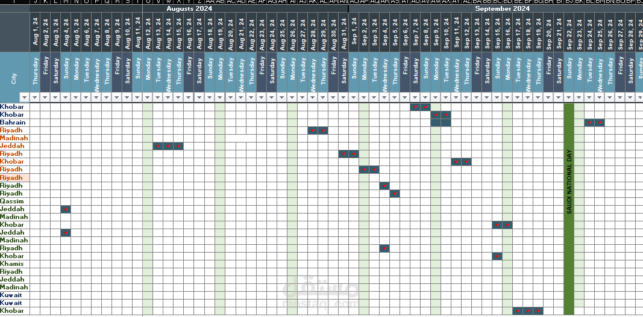
Task: Open filter dropdown under Sep 25, 24 Wednesday
Action: click(600, 97)
